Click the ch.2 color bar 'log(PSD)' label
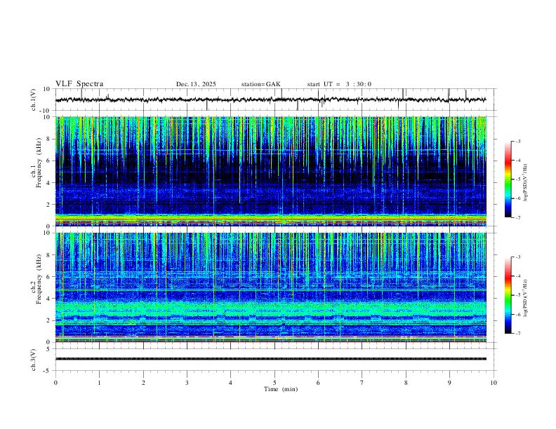This screenshot has height=429, width=556. point(526,299)
